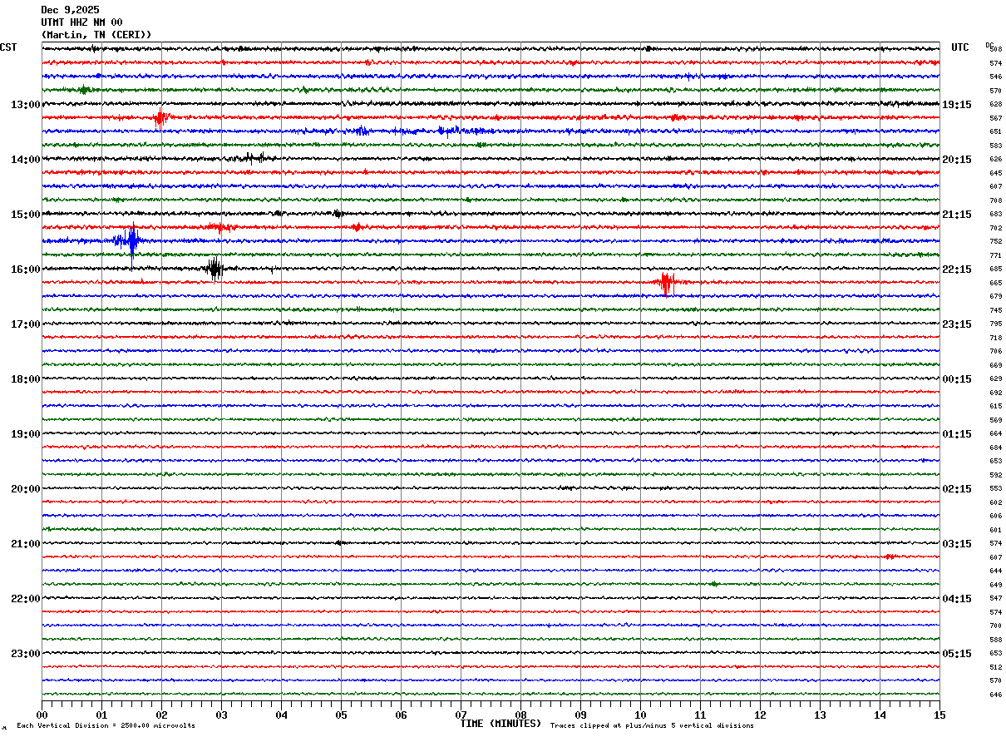1006x737 pixels.
Task: Click the 19:15 UTC time label
Action: pos(957,105)
